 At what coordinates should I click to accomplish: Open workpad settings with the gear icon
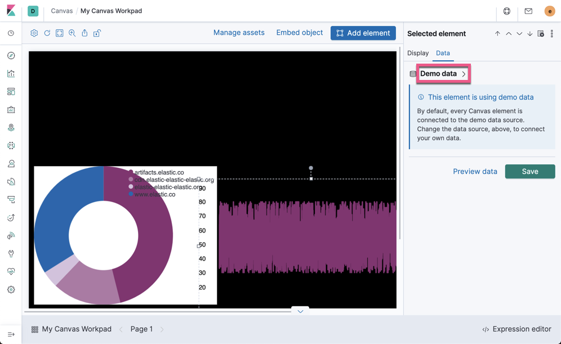(34, 33)
